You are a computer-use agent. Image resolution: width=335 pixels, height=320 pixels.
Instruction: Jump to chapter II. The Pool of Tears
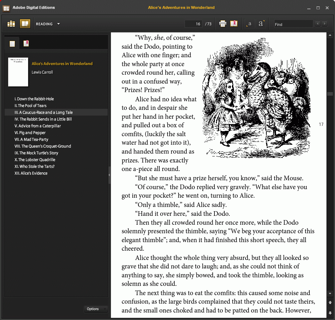(31, 106)
